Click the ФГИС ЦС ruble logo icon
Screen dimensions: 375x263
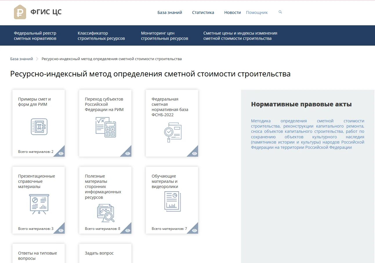point(20,12)
